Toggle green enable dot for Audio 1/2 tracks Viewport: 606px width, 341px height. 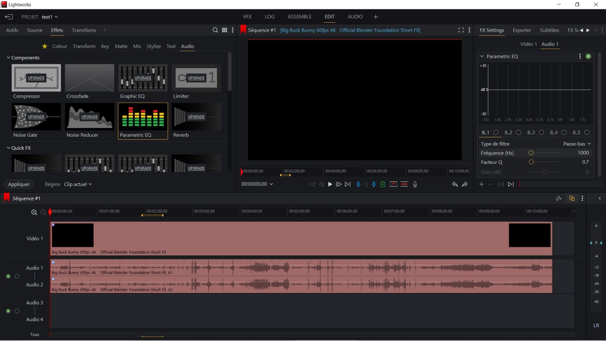(x=8, y=276)
